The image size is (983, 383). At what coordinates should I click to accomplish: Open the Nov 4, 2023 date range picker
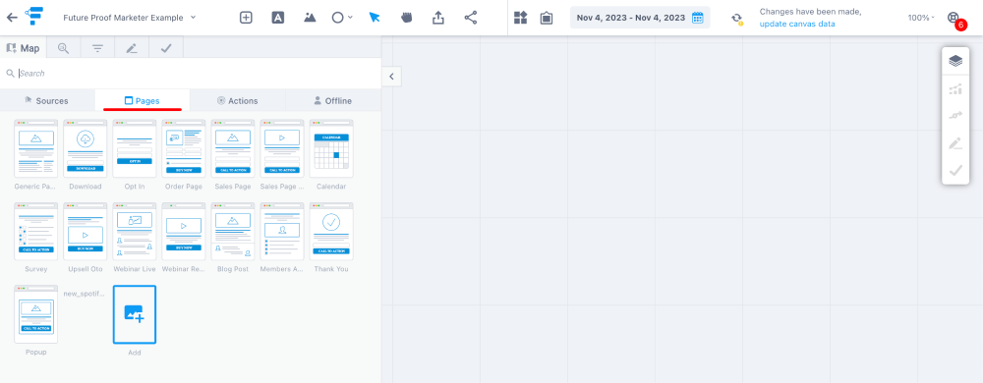pos(640,18)
